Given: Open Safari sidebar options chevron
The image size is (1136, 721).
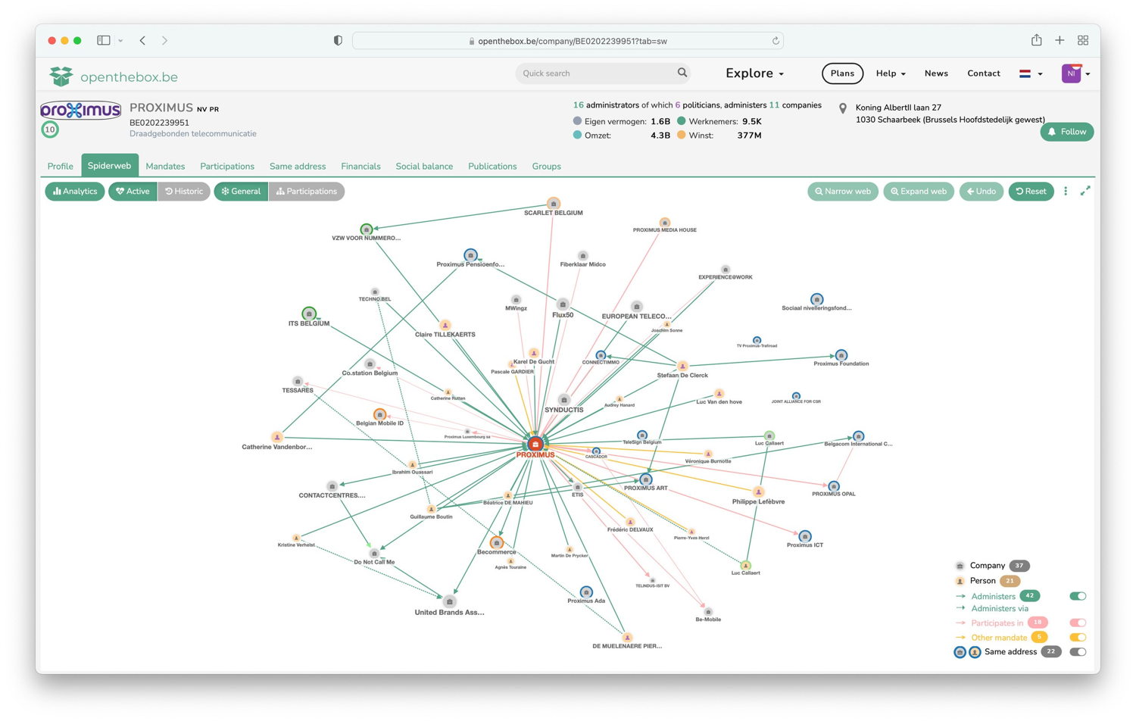Looking at the screenshot, I should point(120,41).
